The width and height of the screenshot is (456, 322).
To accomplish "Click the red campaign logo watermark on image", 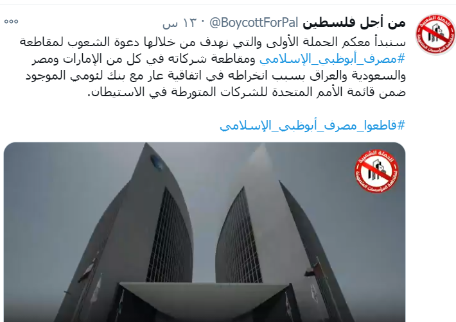I will 376,171.
